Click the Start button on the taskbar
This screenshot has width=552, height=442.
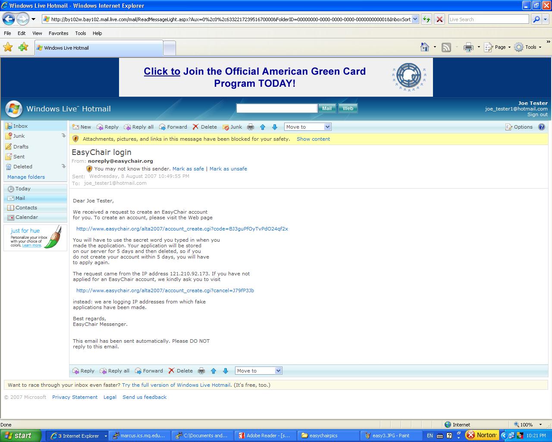tap(20, 436)
